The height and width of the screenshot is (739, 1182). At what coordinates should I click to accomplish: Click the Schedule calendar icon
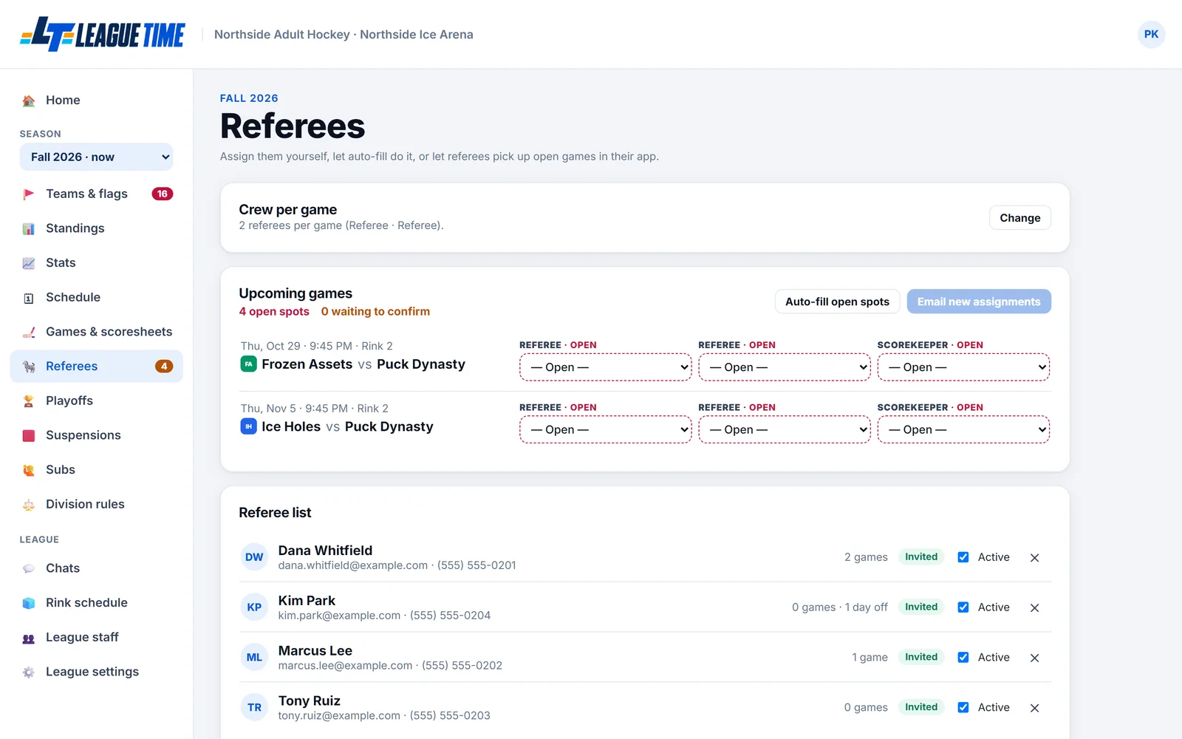tap(29, 298)
